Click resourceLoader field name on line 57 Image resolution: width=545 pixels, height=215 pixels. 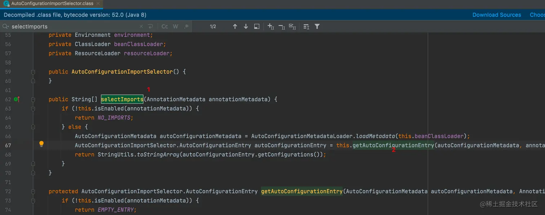147,53
